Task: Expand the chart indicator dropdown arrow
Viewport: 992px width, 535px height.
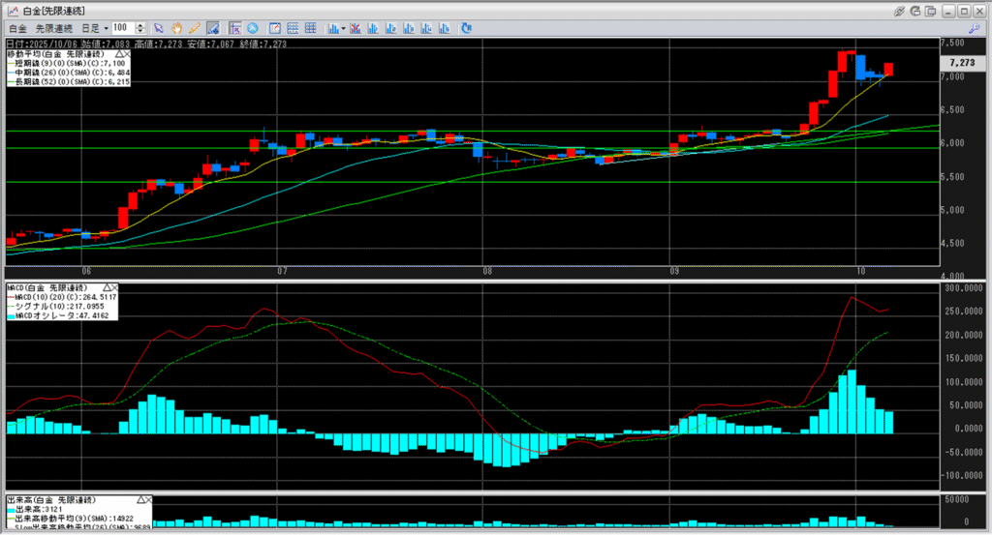Action: click(x=343, y=28)
